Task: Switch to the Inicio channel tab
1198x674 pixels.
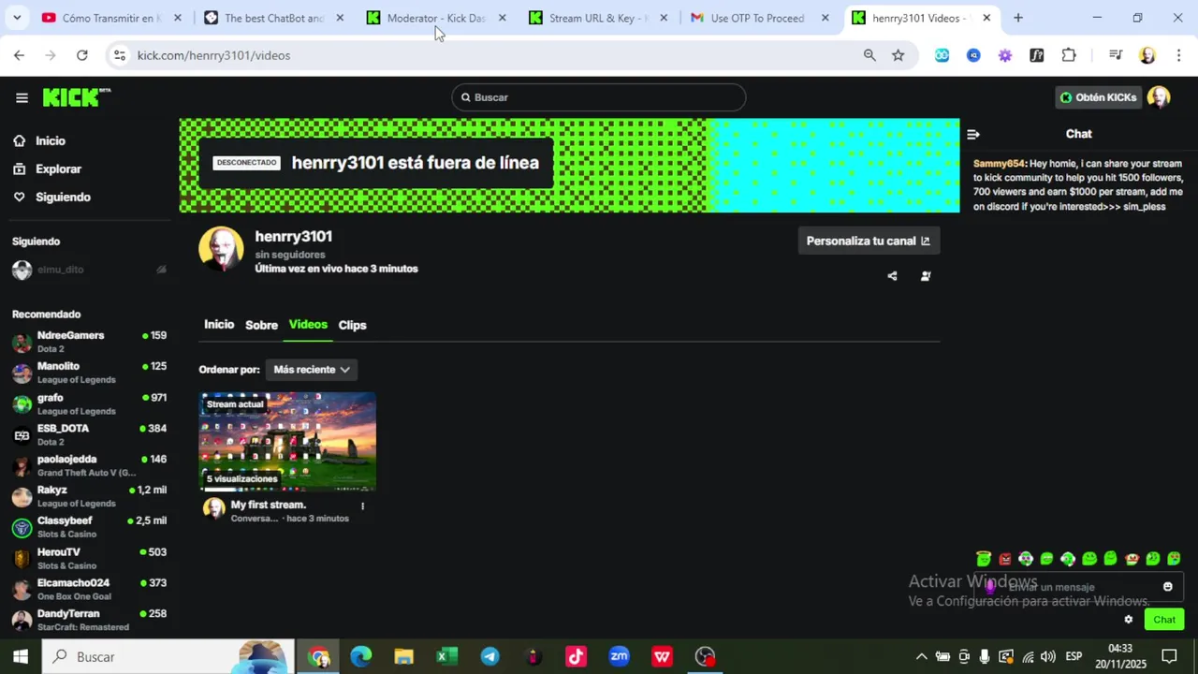Action: (x=219, y=324)
